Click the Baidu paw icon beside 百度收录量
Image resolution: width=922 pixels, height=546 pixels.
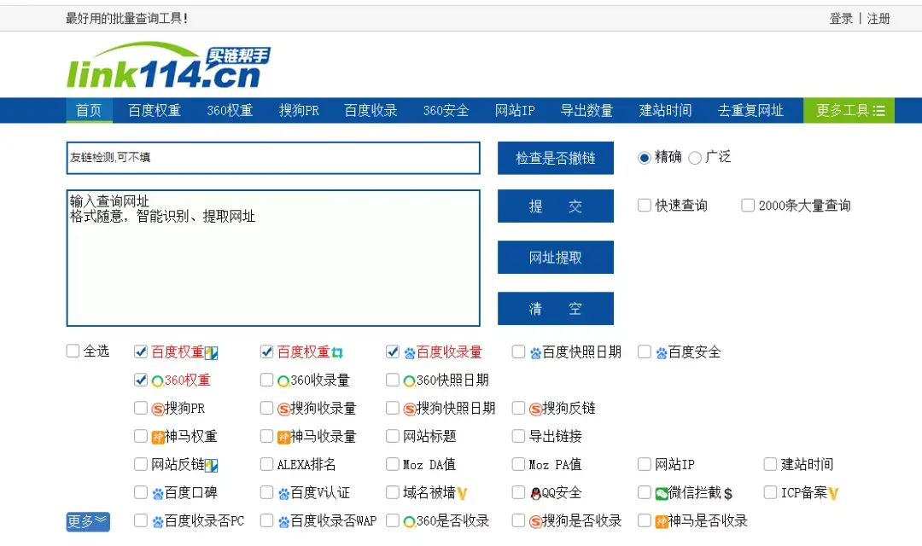[x=409, y=352]
